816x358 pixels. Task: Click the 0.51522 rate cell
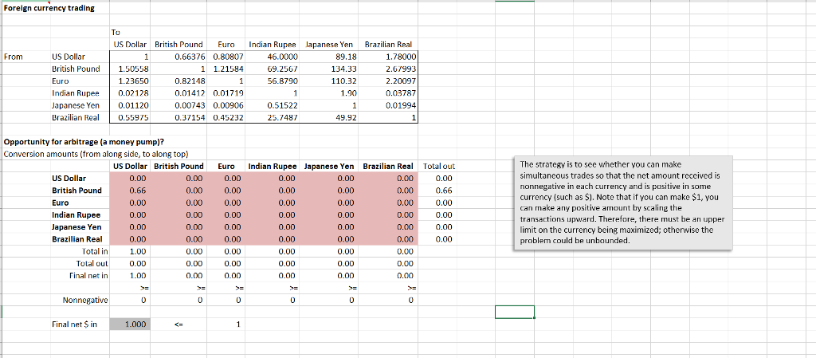273,105
